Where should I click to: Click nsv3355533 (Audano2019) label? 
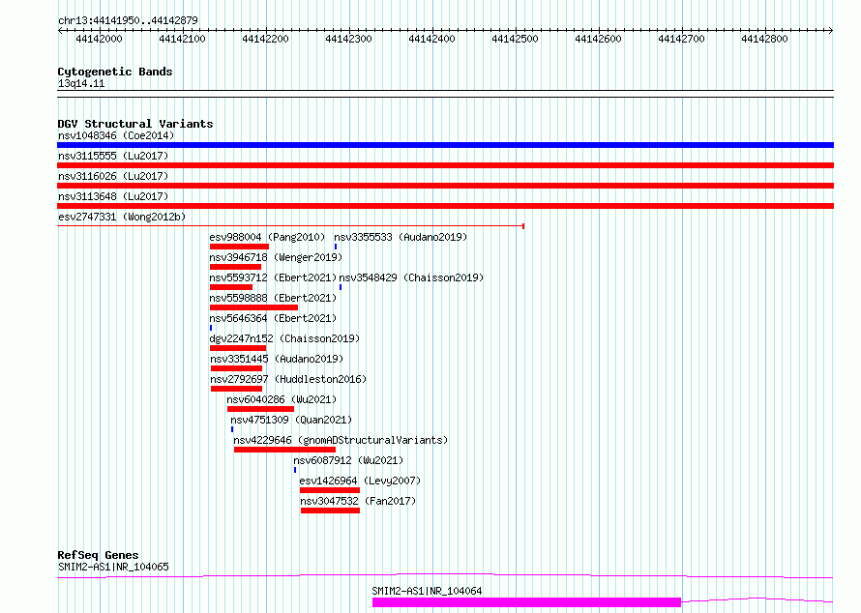point(401,237)
